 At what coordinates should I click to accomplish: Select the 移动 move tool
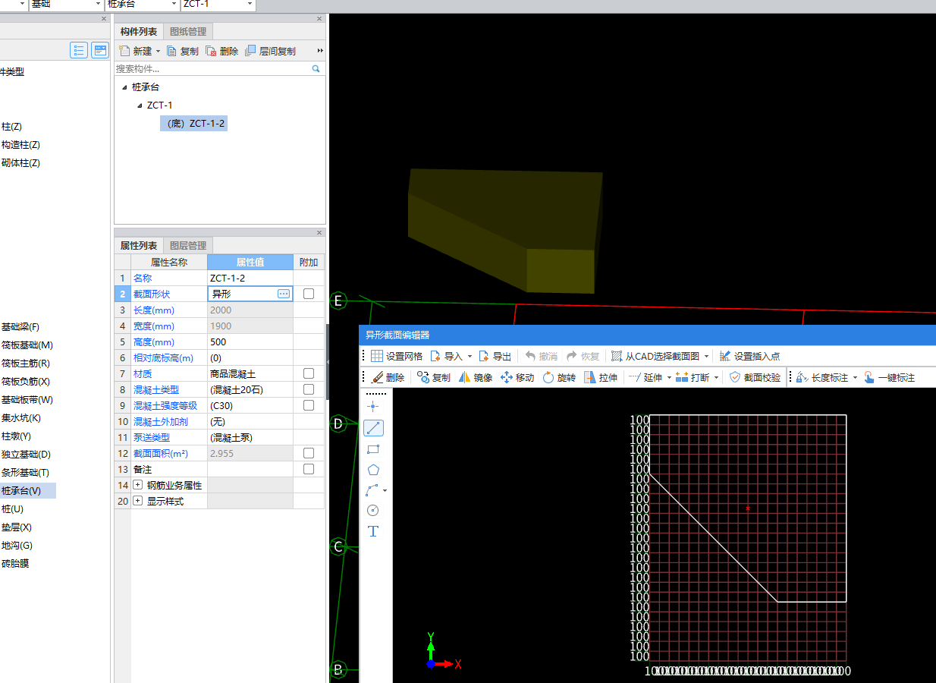(517, 377)
